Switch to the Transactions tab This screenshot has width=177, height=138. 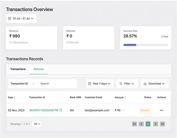pyautogui.click(x=18, y=69)
